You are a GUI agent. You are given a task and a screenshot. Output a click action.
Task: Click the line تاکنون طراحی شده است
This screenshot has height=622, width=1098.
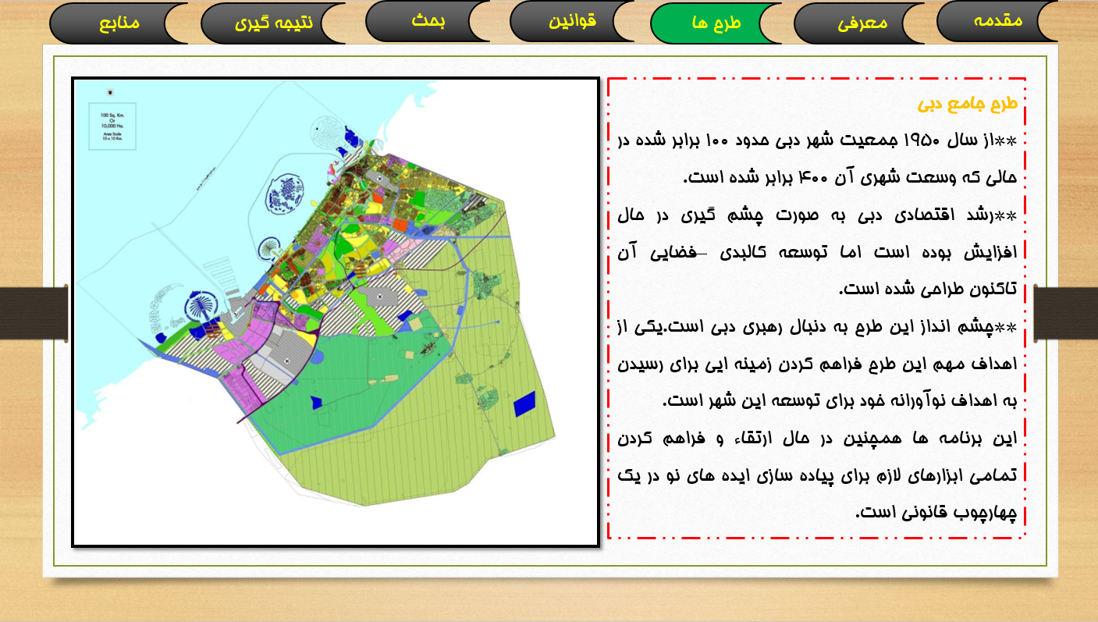point(928,290)
